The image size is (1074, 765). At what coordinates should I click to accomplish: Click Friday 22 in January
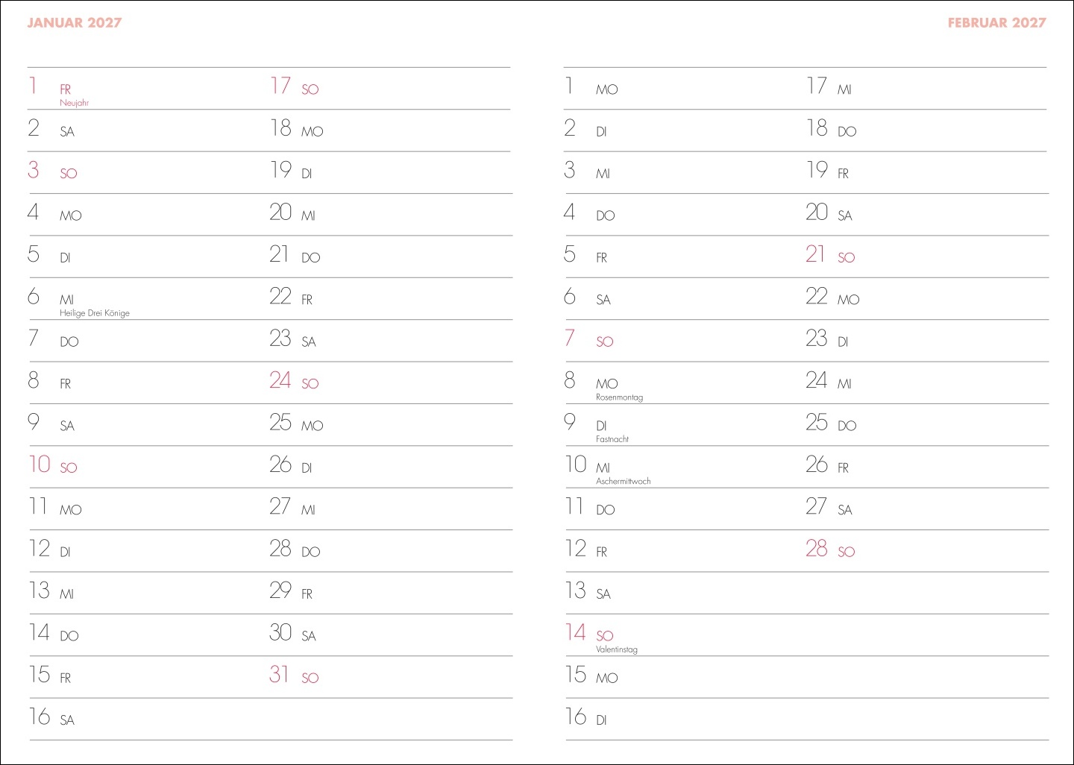[290, 297]
